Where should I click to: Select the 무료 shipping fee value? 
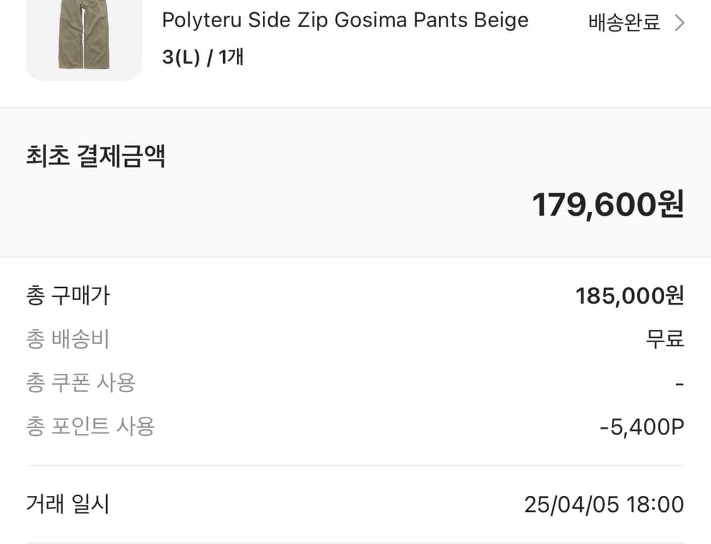665,339
